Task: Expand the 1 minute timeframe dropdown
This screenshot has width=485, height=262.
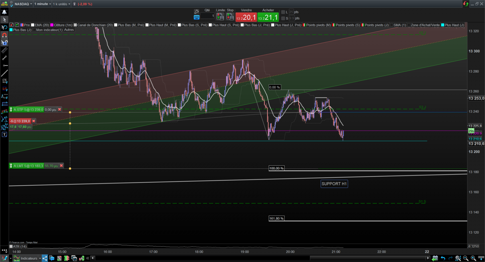Action: point(43,4)
